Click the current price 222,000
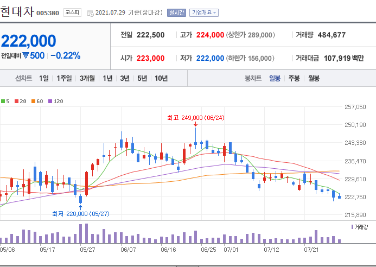The height and width of the screenshot is (267, 376). coord(29,41)
